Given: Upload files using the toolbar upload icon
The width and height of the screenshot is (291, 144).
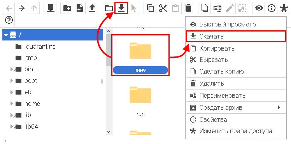Looking at the screenshot, I should pos(92,8).
